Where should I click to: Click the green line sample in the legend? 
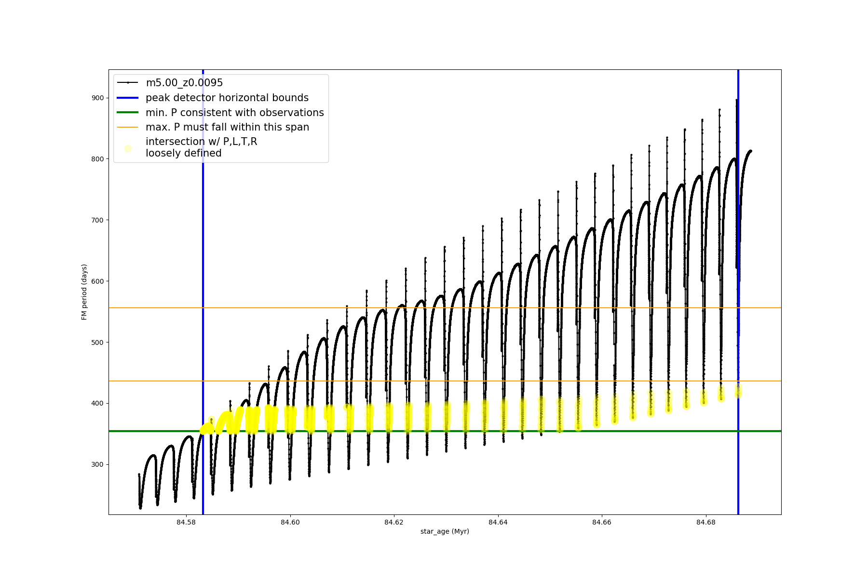coord(128,113)
